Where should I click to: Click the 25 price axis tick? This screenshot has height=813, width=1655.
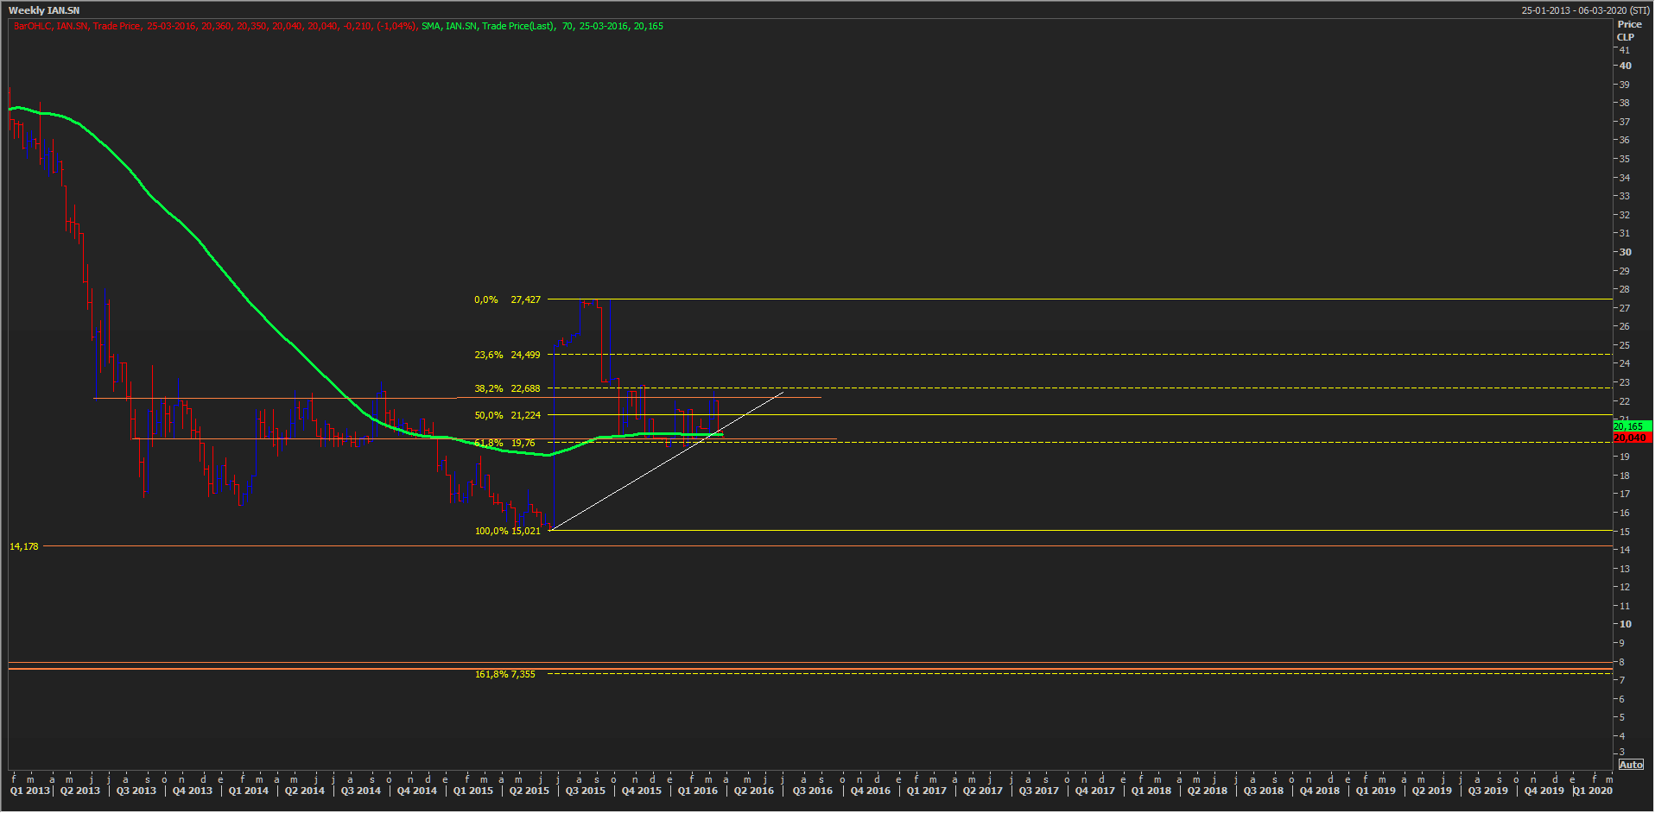(x=1624, y=345)
